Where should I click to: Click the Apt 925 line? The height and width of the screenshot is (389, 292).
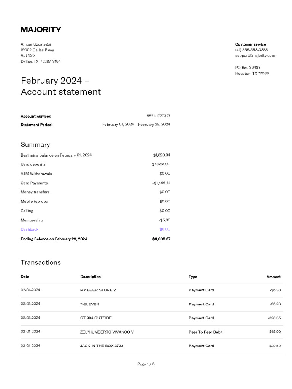[x=27, y=55]
